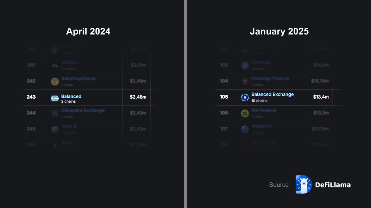Open the BabyDogeSwap protocol link
The image size is (371, 208).
[78, 79]
